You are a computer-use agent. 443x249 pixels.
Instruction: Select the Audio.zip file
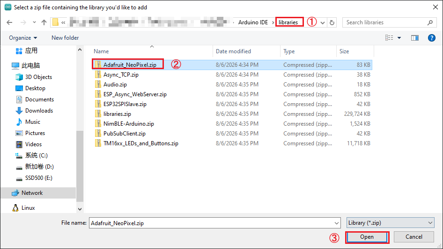click(x=115, y=85)
